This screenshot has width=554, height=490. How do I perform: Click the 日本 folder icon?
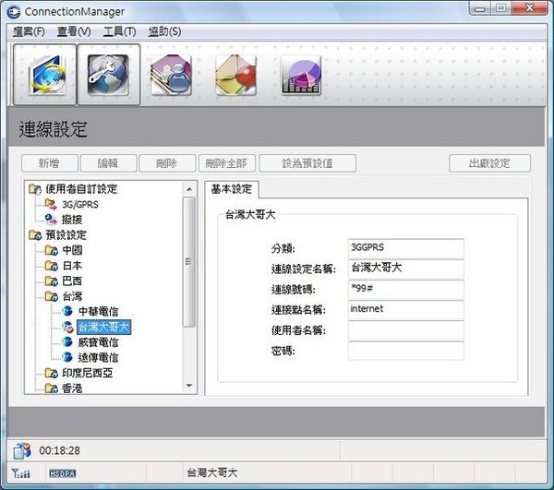click(52, 266)
